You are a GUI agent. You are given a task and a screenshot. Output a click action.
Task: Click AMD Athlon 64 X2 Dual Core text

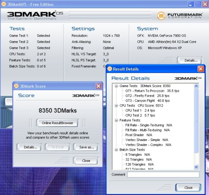pyautogui.click(x=172, y=42)
